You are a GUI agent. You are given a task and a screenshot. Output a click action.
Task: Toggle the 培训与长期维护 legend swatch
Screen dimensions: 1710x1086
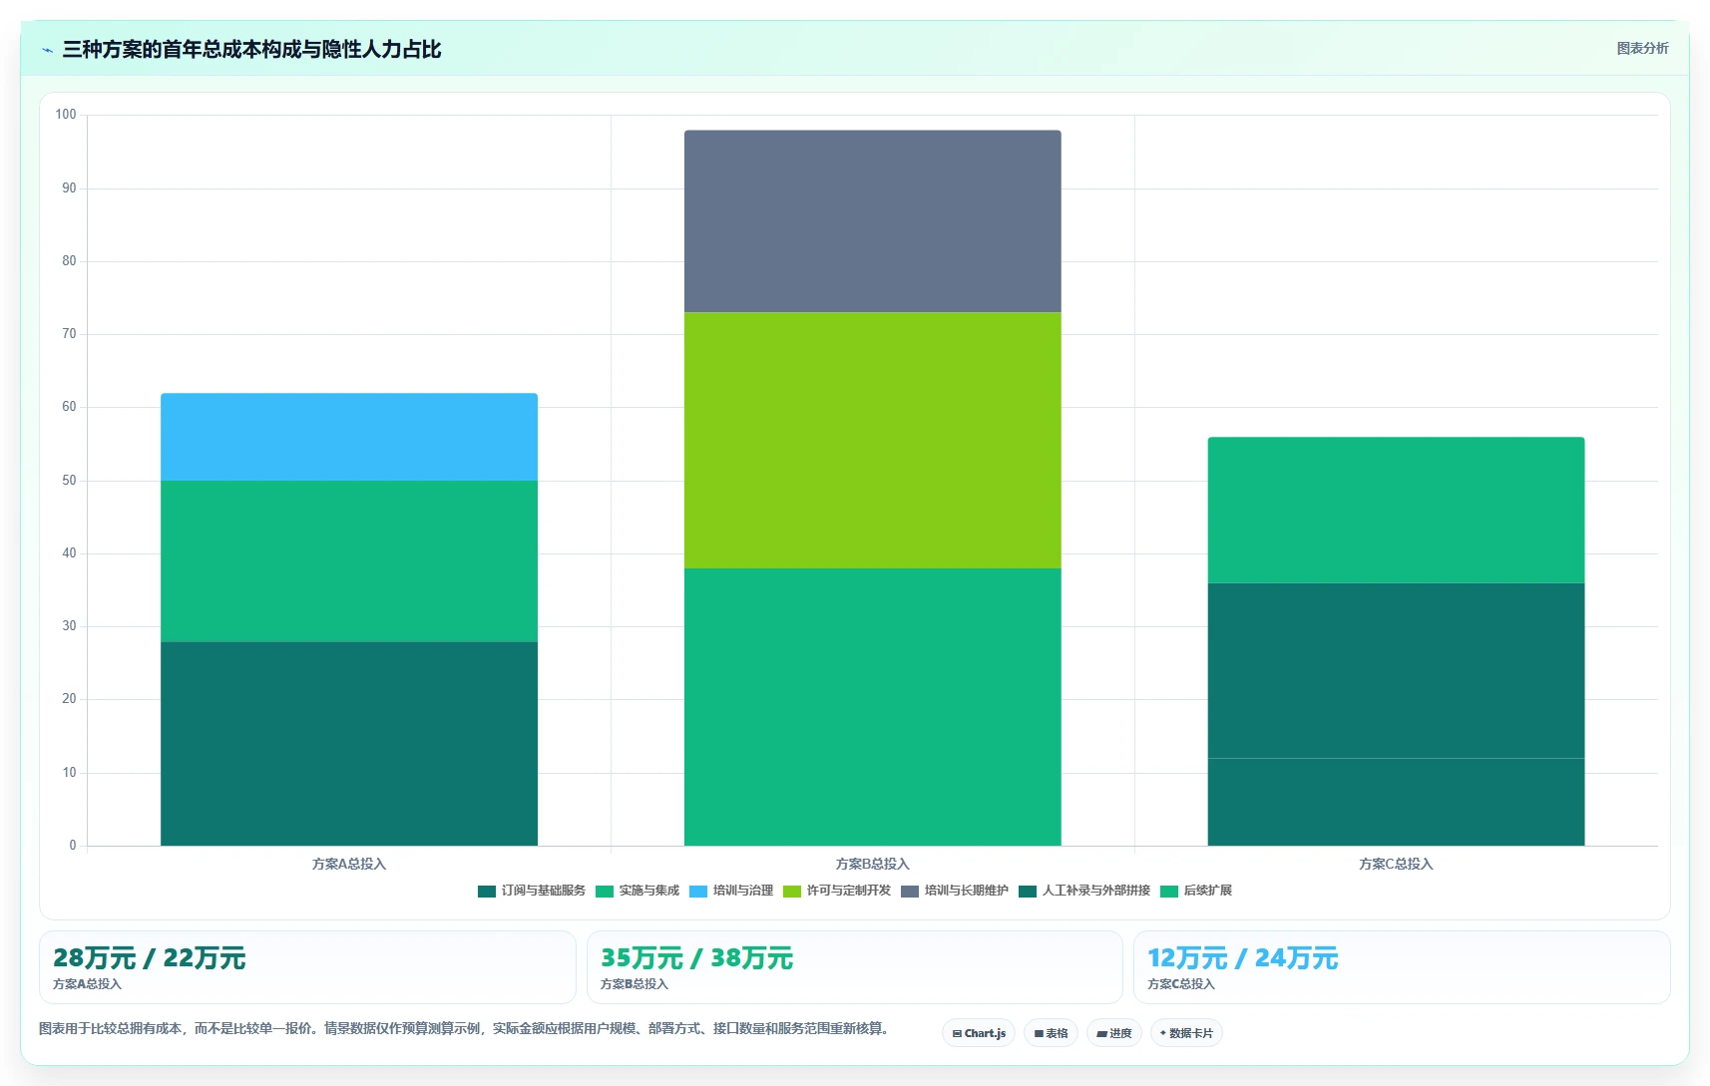(910, 891)
